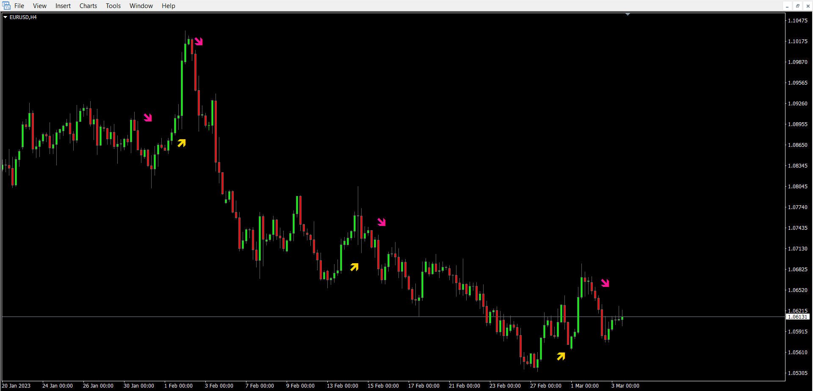Select the yellow up arrow near 13 Feb
This screenshot has width=813, height=391.
coord(354,267)
